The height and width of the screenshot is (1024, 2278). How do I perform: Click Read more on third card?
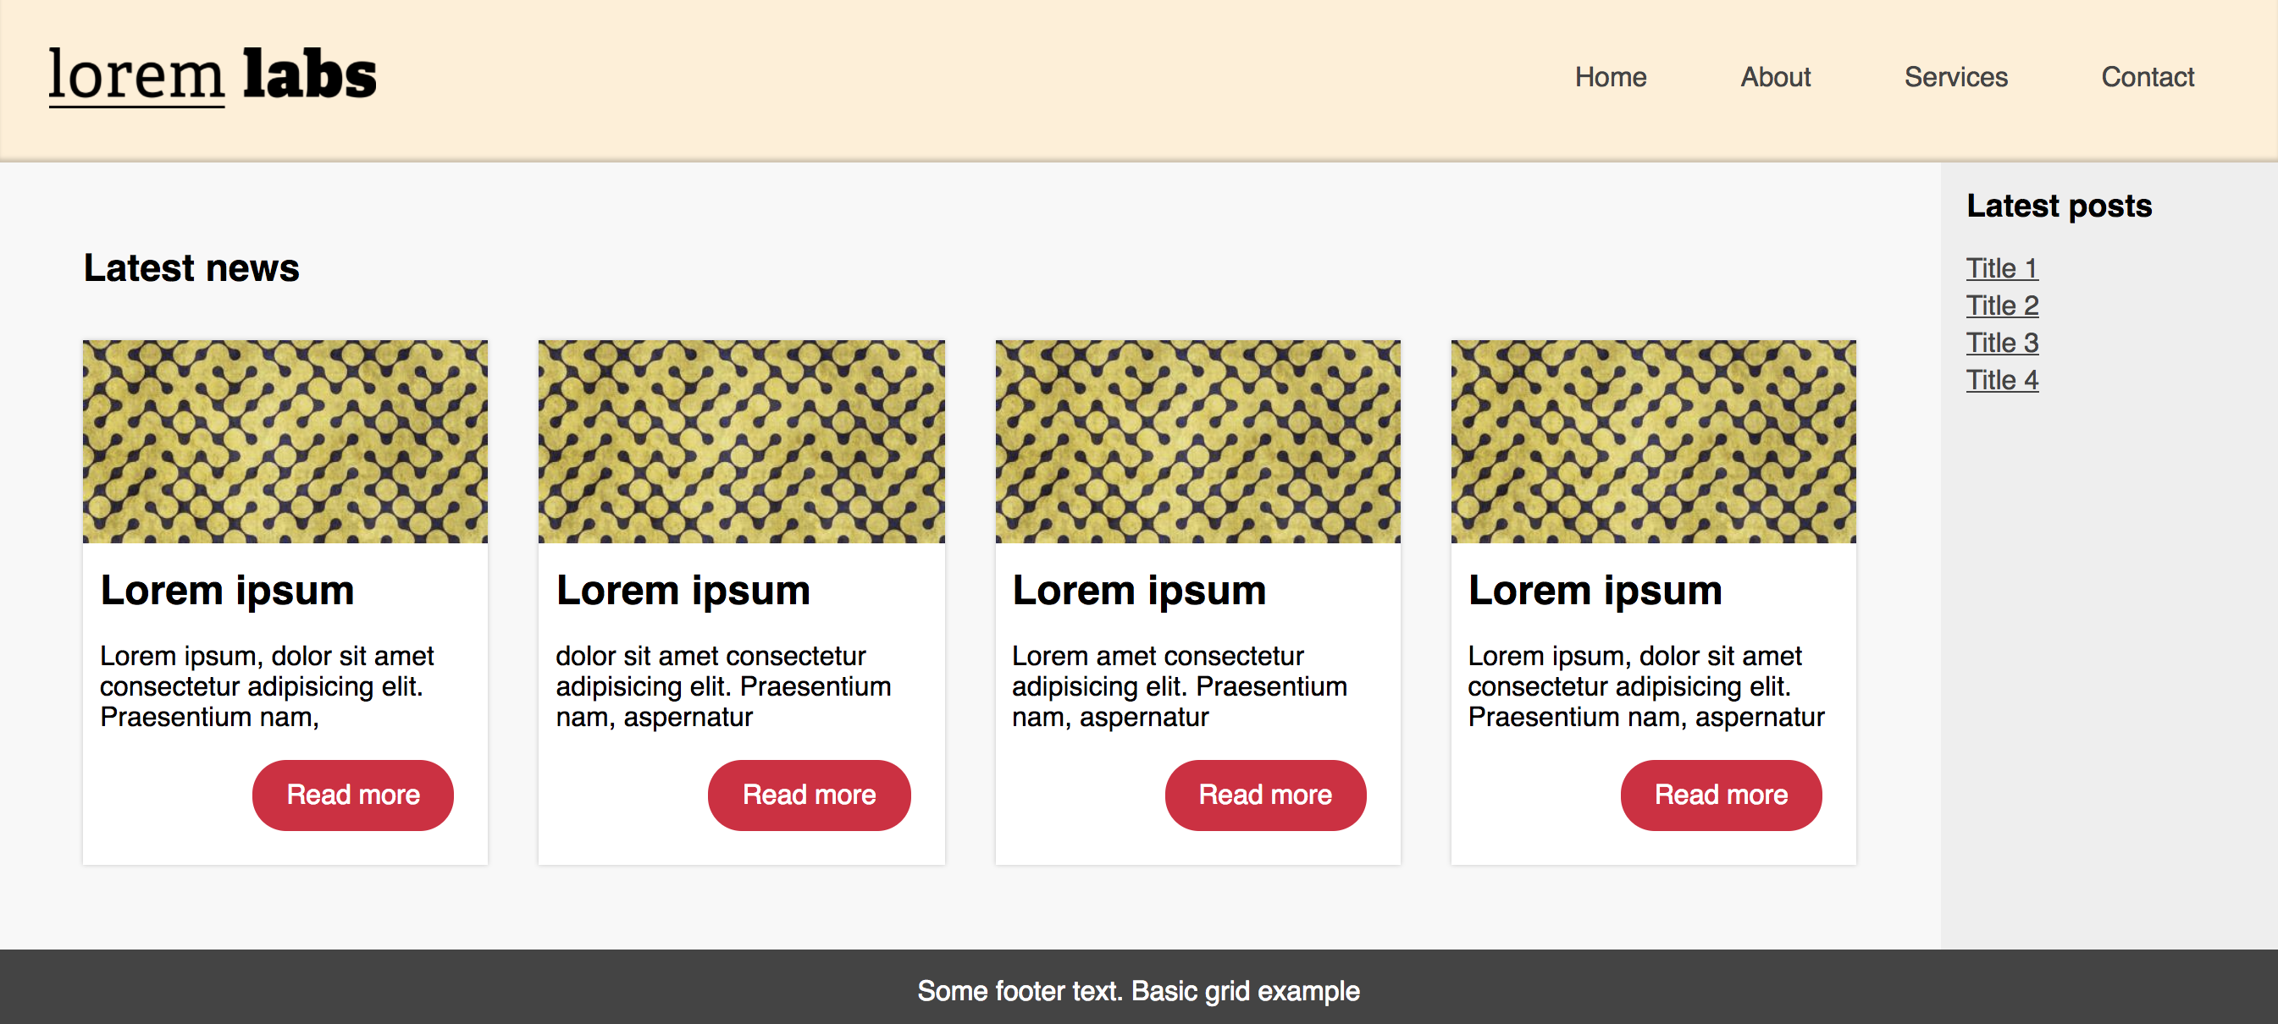tap(1265, 793)
